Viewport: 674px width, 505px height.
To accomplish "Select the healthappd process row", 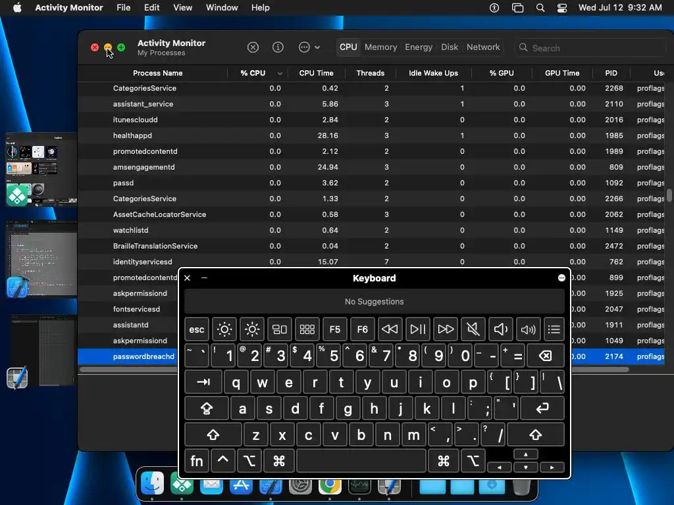I will [372, 135].
